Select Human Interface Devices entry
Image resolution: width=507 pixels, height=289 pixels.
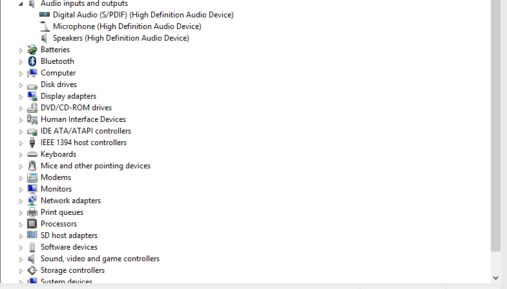click(83, 119)
